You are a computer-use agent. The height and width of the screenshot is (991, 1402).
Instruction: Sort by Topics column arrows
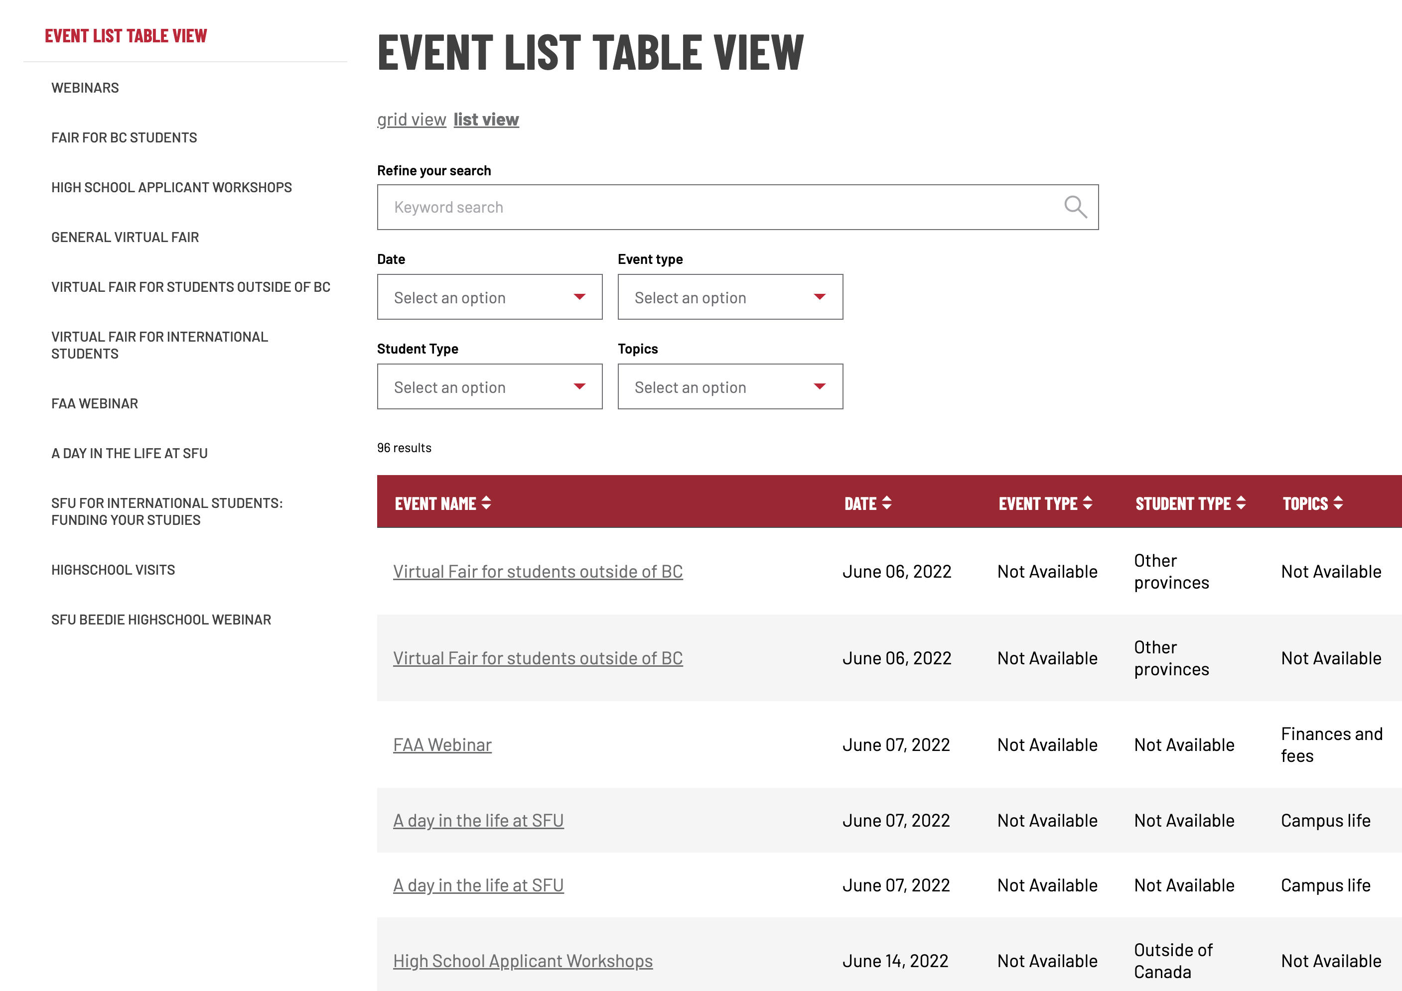(1338, 503)
